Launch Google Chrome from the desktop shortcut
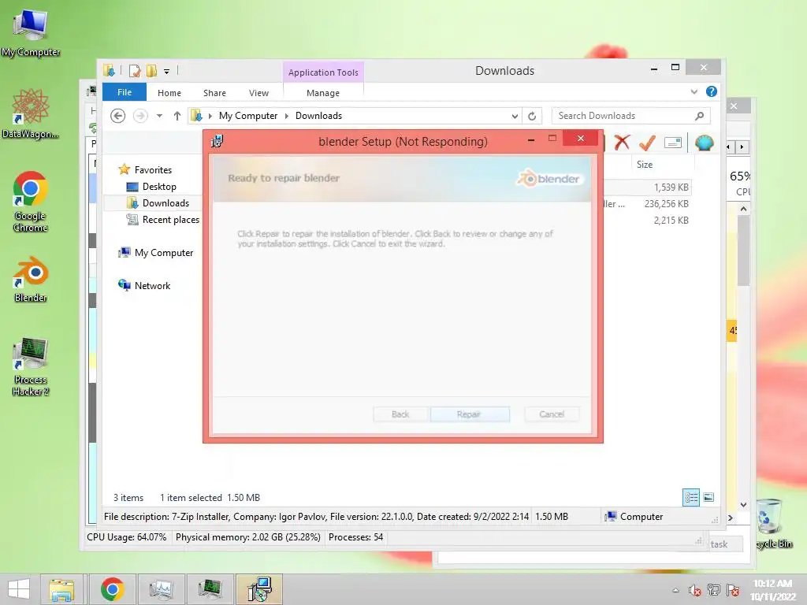Image resolution: width=807 pixels, height=605 pixels. (x=31, y=201)
